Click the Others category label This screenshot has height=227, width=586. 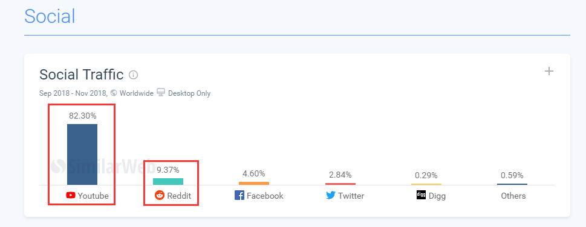[x=513, y=196]
